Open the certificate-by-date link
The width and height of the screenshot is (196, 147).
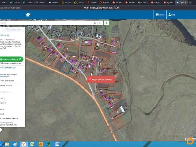[8, 68]
